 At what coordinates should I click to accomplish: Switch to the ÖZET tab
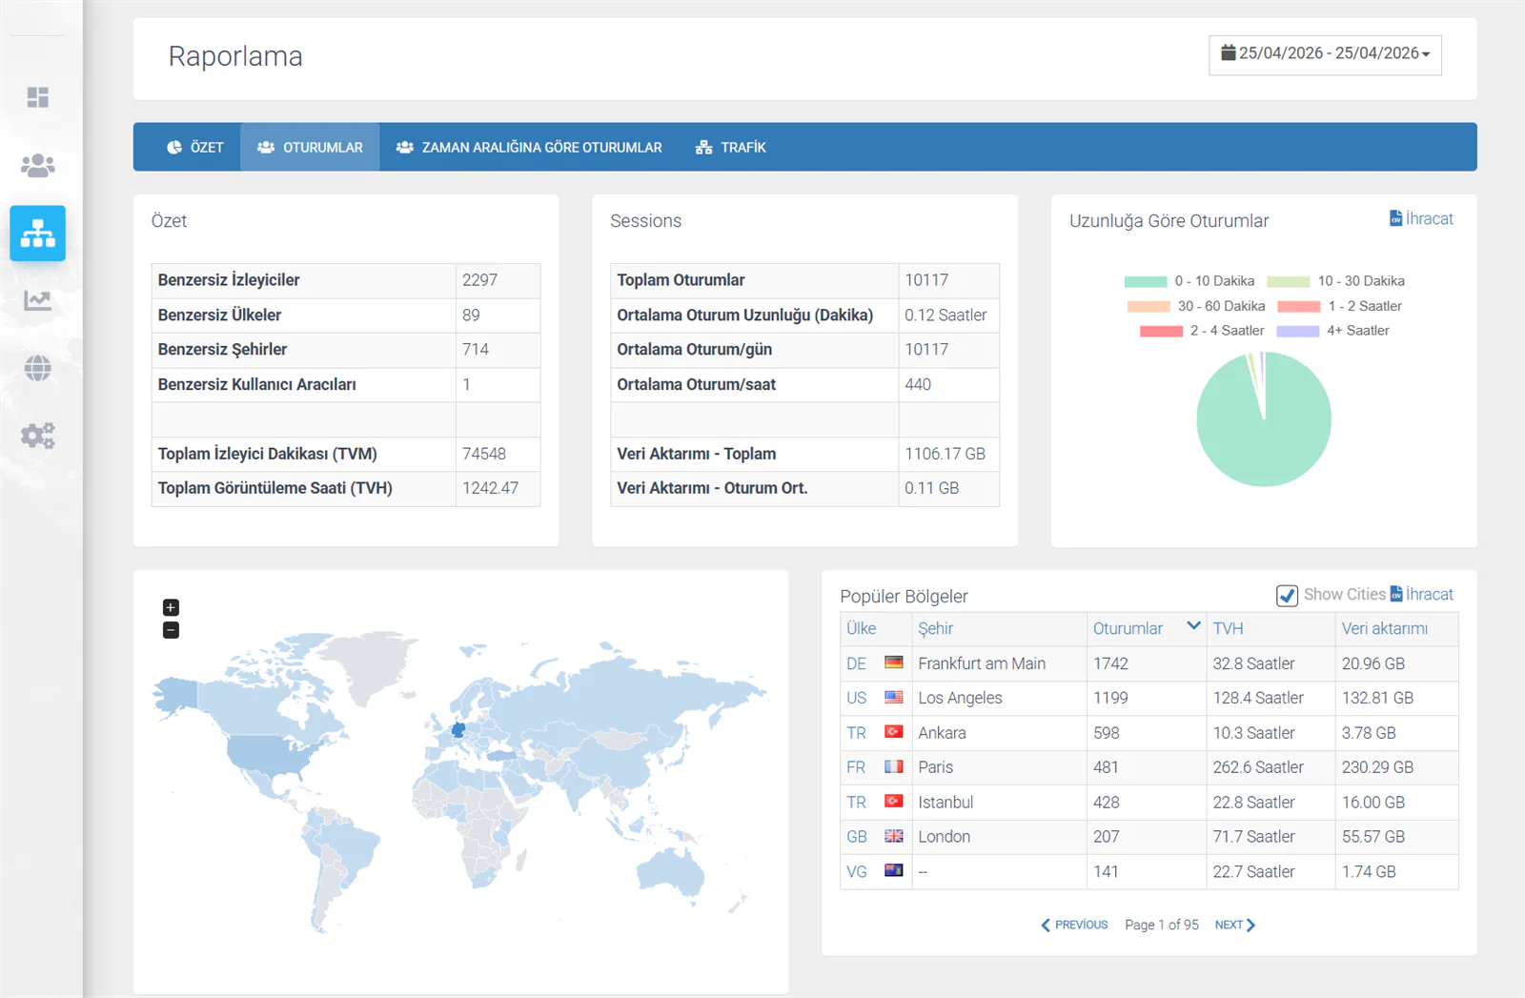195,148
